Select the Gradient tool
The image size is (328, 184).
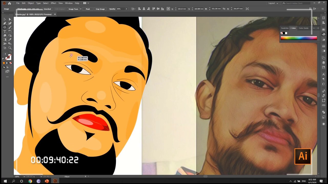5,40
